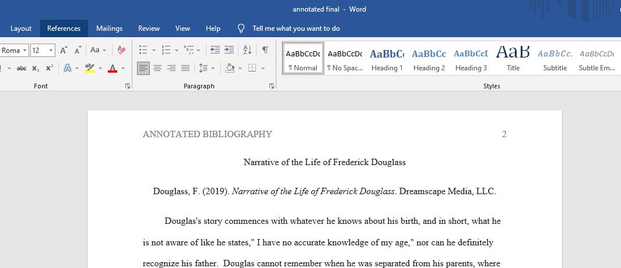621x268 pixels.
Task: Open the Help tab
Action: 213,28
